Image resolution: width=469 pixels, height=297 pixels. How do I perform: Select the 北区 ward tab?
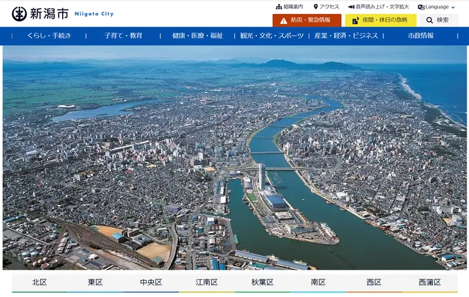coord(39,282)
